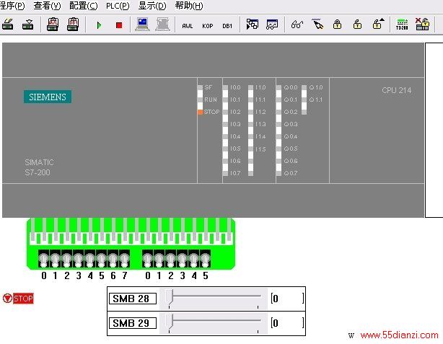Click the blue-screen computer online exchange icon
Viewport: 443px width, 344px height.
(142, 25)
